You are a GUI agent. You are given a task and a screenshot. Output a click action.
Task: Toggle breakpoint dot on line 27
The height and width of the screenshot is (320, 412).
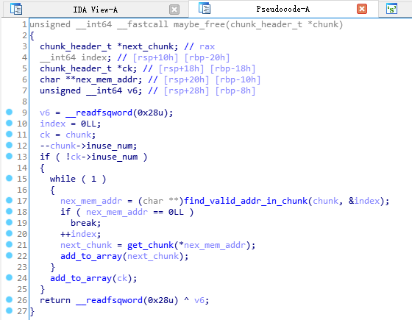[9, 310]
